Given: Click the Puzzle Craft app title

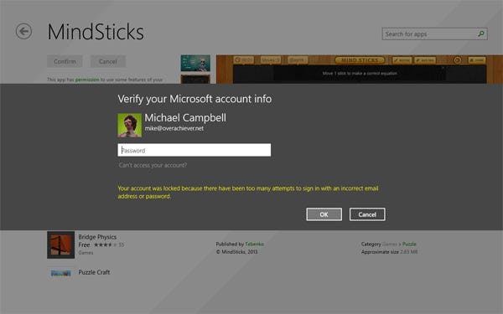Looking at the screenshot, I should tap(94, 272).
